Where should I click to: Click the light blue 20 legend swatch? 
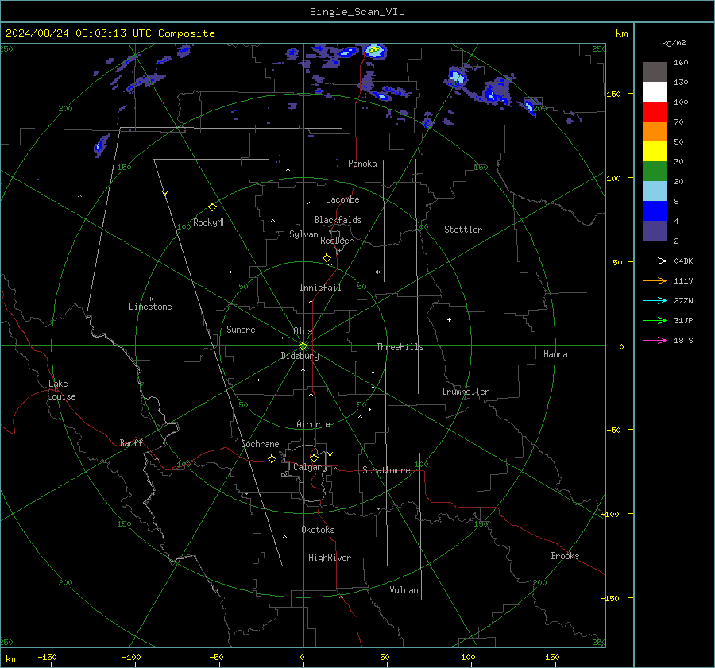655,191
